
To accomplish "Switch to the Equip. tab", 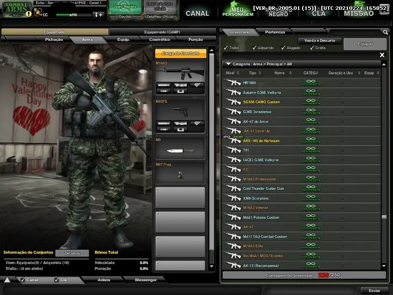I will (124, 39).
